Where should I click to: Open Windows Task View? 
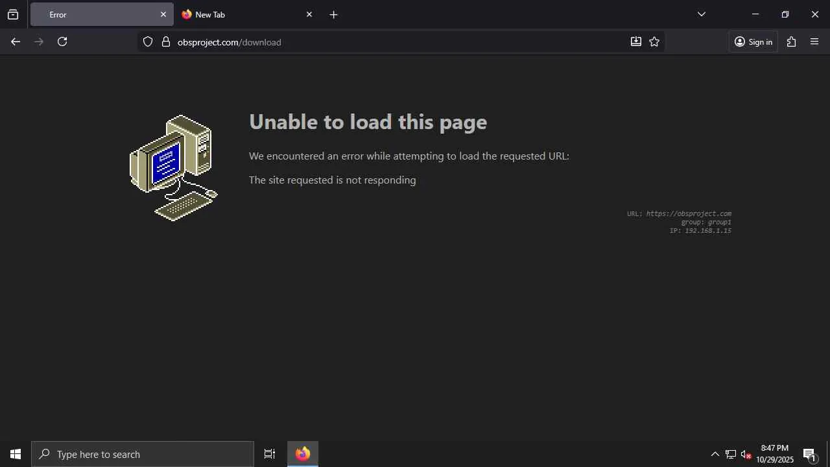[x=270, y=454]
